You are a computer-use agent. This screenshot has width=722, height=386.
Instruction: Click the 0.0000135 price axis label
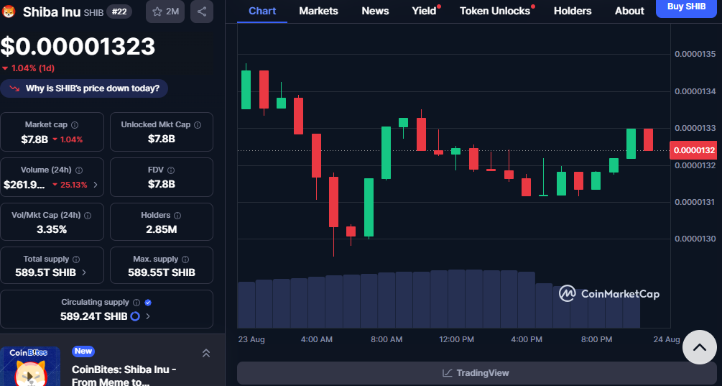click(x=695, y=55)
